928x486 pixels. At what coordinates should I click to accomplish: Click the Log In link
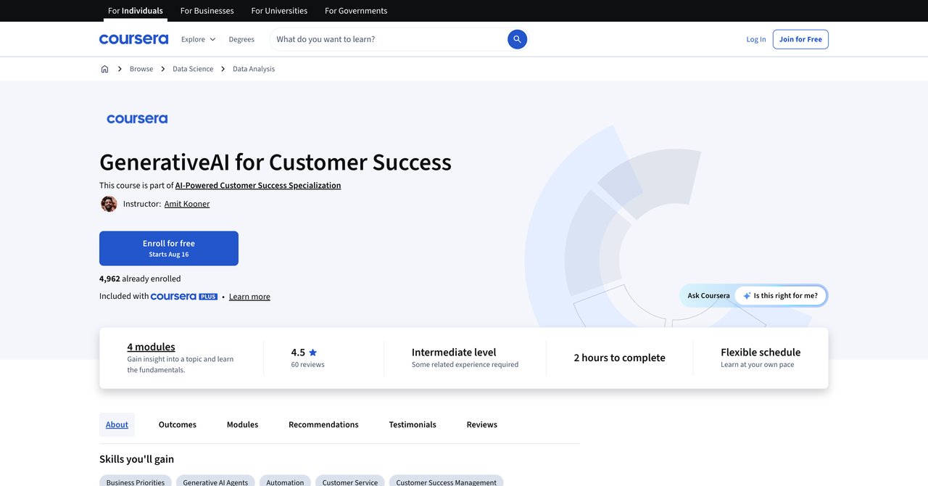756,39
